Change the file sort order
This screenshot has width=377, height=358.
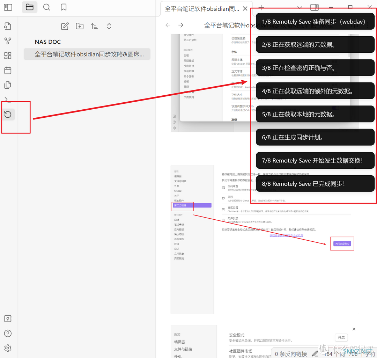point(94,26)
